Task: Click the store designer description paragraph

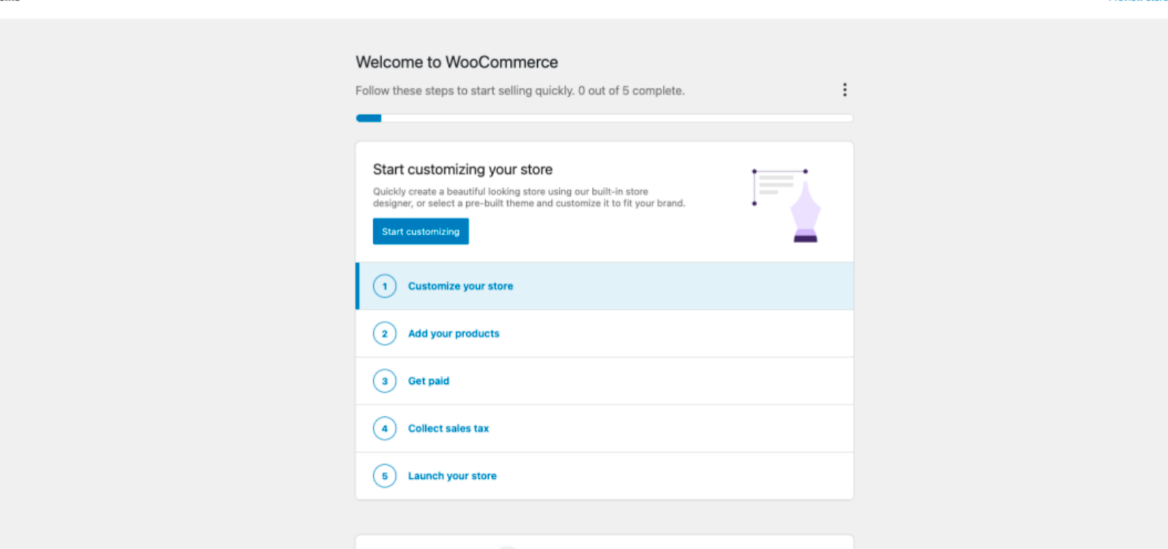Action: [529, 197]
